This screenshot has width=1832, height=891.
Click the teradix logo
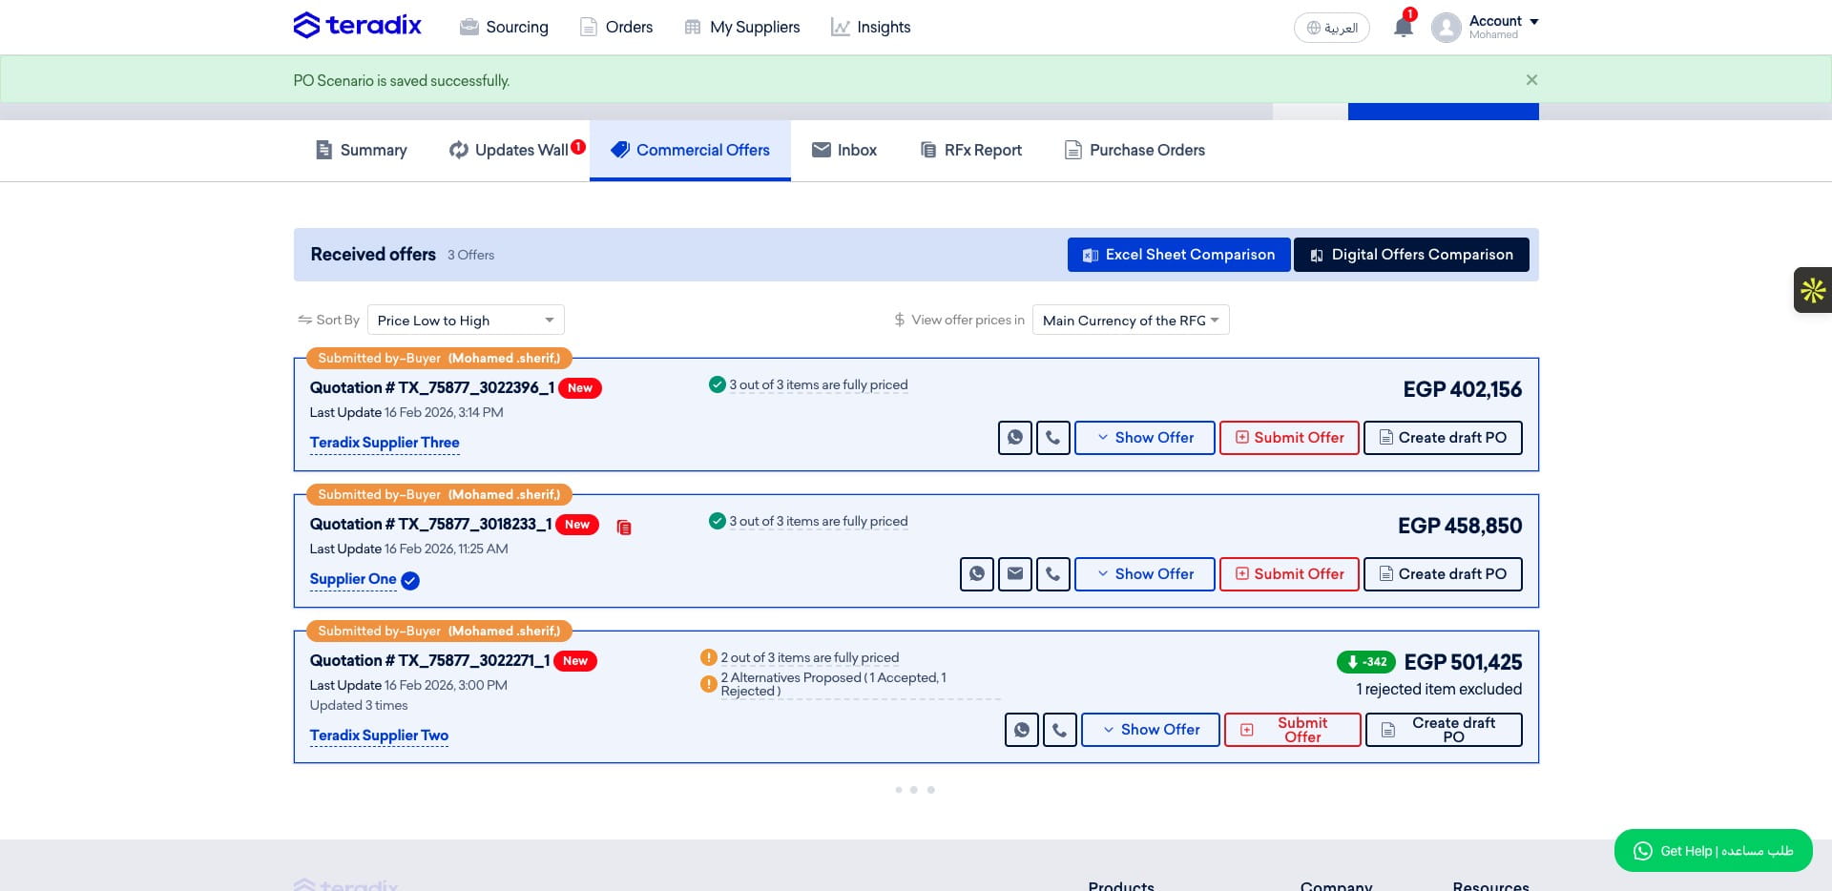[x=357, y=26]
